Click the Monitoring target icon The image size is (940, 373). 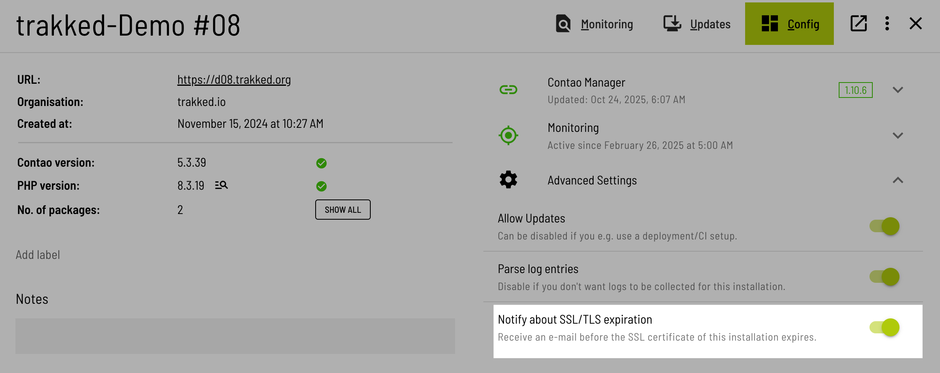(x=508, y=136)
